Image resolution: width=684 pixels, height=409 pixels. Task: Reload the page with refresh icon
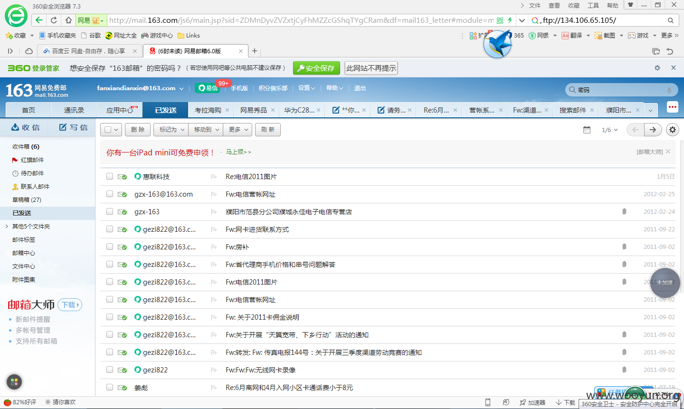coord(54,20)
